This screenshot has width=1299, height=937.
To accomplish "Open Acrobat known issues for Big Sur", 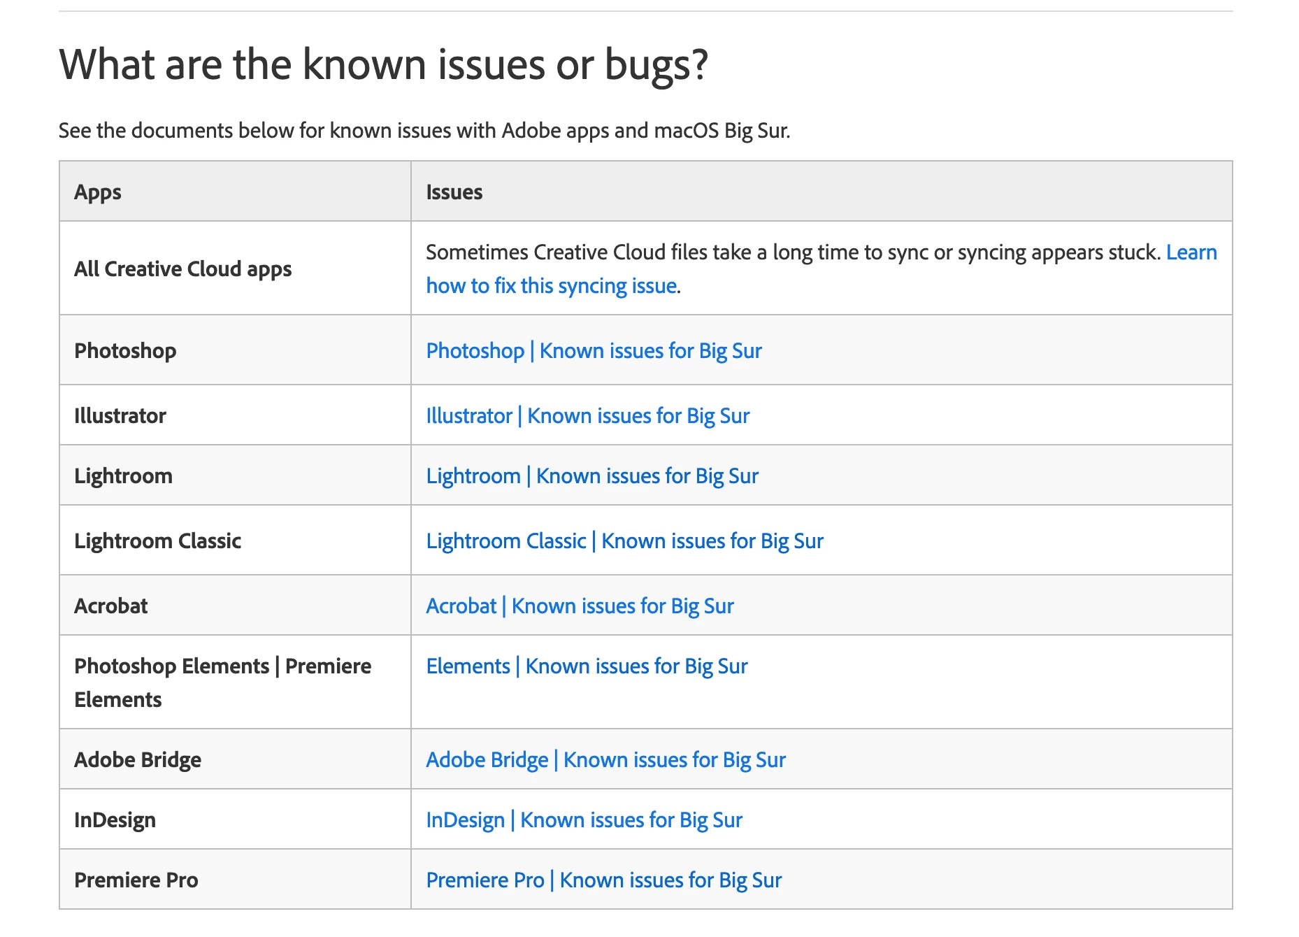I will pos(580,606).
